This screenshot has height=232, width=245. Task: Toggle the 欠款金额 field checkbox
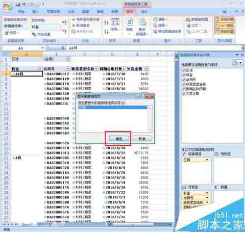coord(184,94)
